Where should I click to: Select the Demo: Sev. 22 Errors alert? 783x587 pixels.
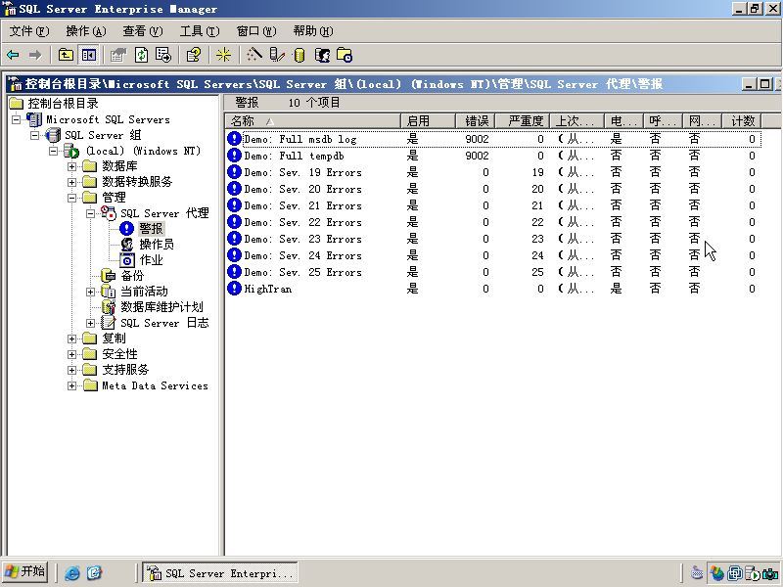click(302, 223)
